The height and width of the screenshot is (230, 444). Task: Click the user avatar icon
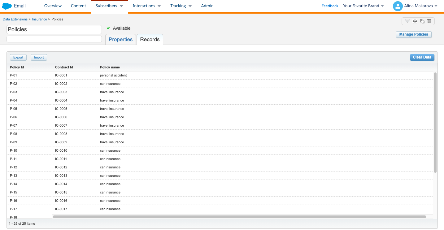pos(398,6)
